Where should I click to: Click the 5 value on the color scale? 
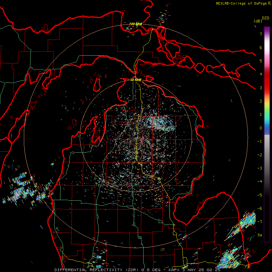[x=261, y=61]
